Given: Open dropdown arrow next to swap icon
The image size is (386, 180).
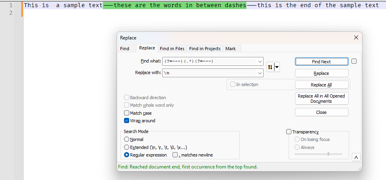Looking at the screenshot, I should (x=277, y=67).
